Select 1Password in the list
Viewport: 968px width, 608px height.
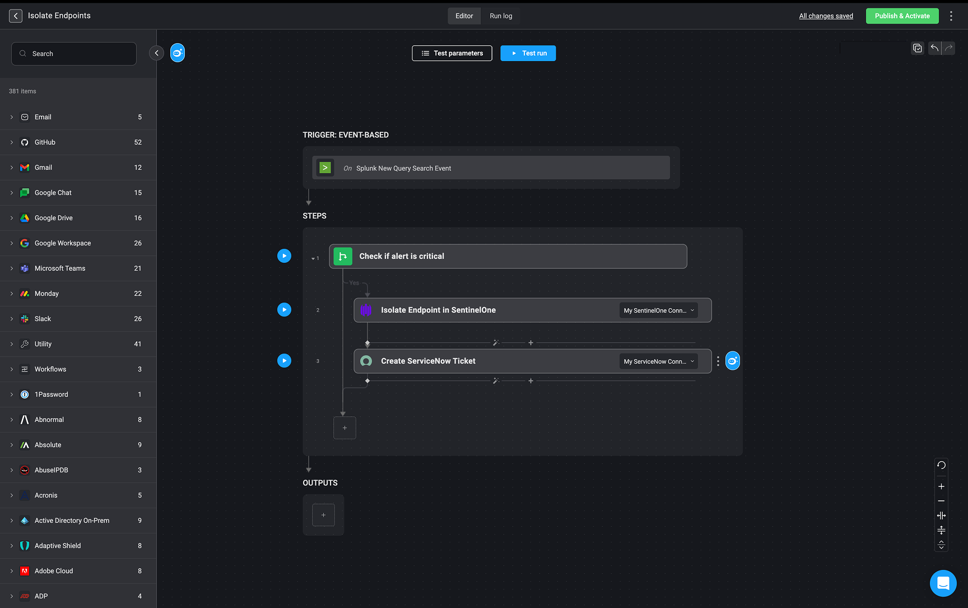78,394
